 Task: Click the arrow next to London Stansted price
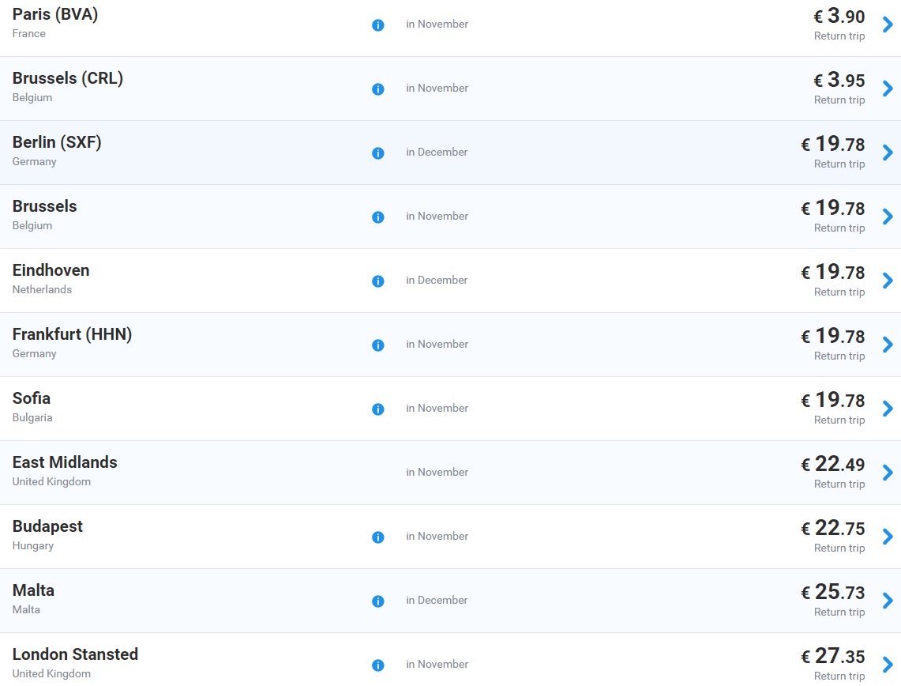pyautogui.click(x=888, y=665)
